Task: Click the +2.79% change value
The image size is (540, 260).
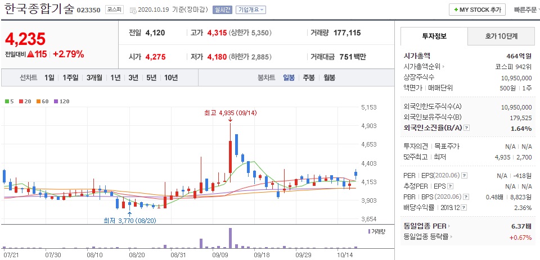Action: coord(68,54)
